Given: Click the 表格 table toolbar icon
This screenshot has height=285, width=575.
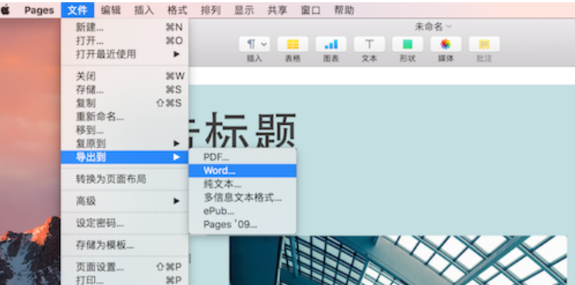Looking at the screenshot, I should tap(293, 45).
